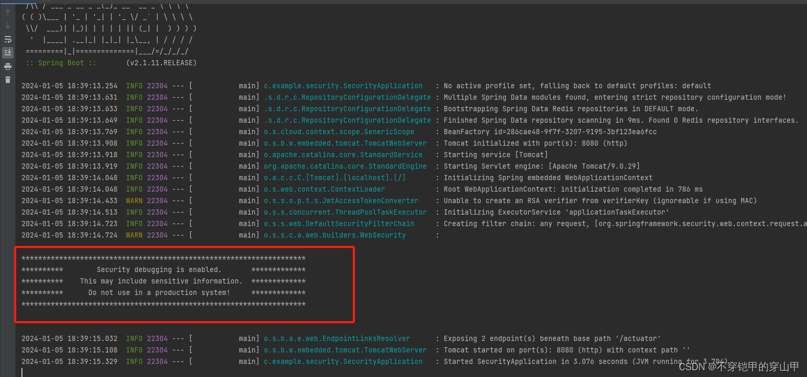
Task: Clear console with the trash icon
Action: [8, 80]
